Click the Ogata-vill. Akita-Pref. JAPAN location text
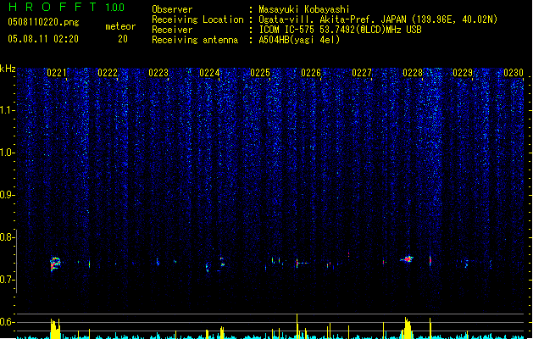This screenshot has width=533, height=339. (x=378, y=19)
